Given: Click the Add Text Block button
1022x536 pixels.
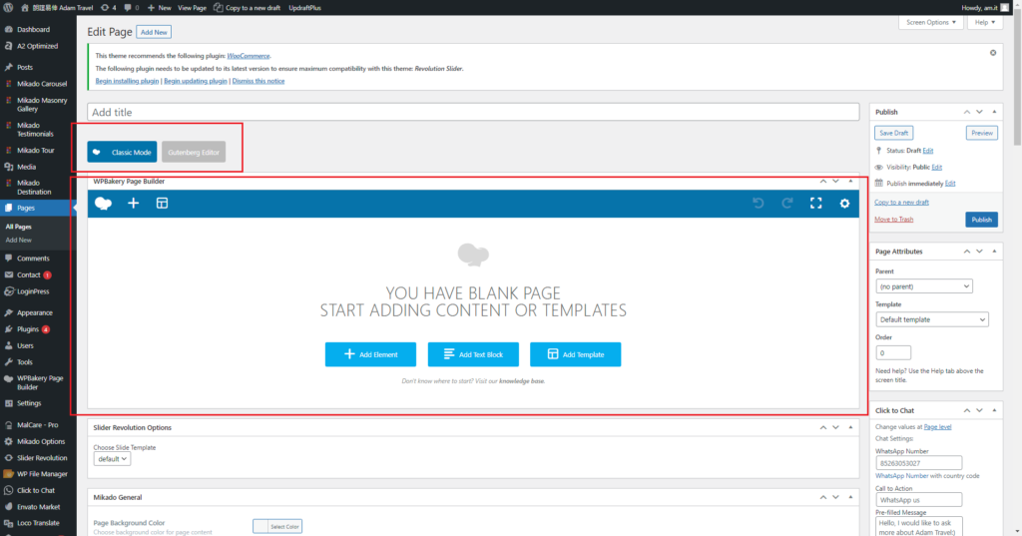Looking at the screenshot, I should click(x=473, y=354).
